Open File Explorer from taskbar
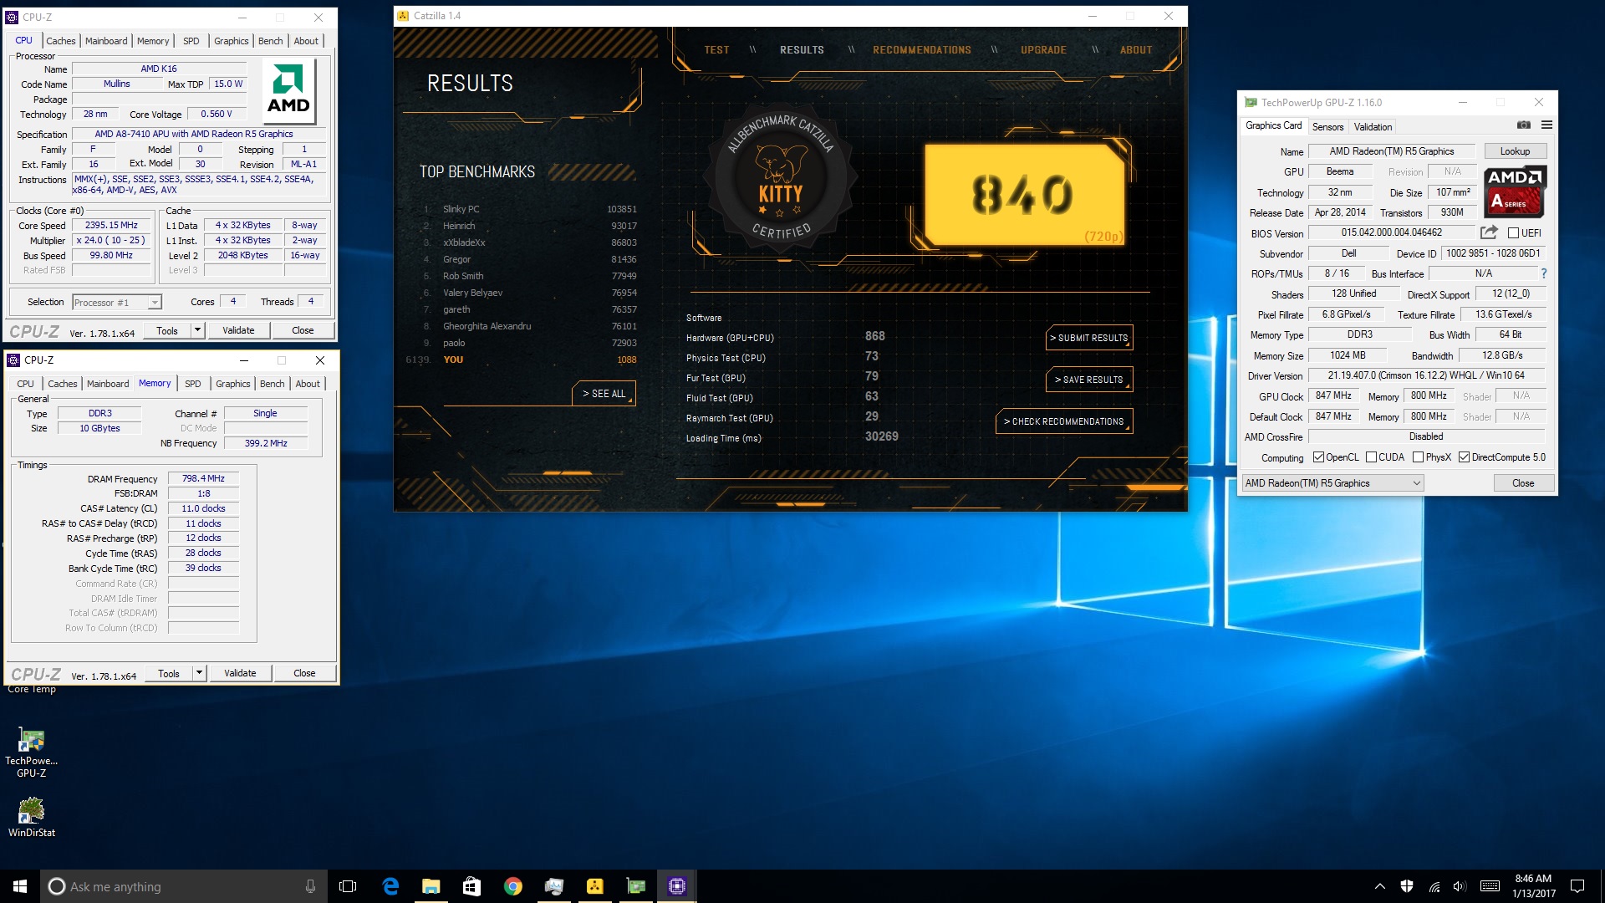 click(431, 886)
